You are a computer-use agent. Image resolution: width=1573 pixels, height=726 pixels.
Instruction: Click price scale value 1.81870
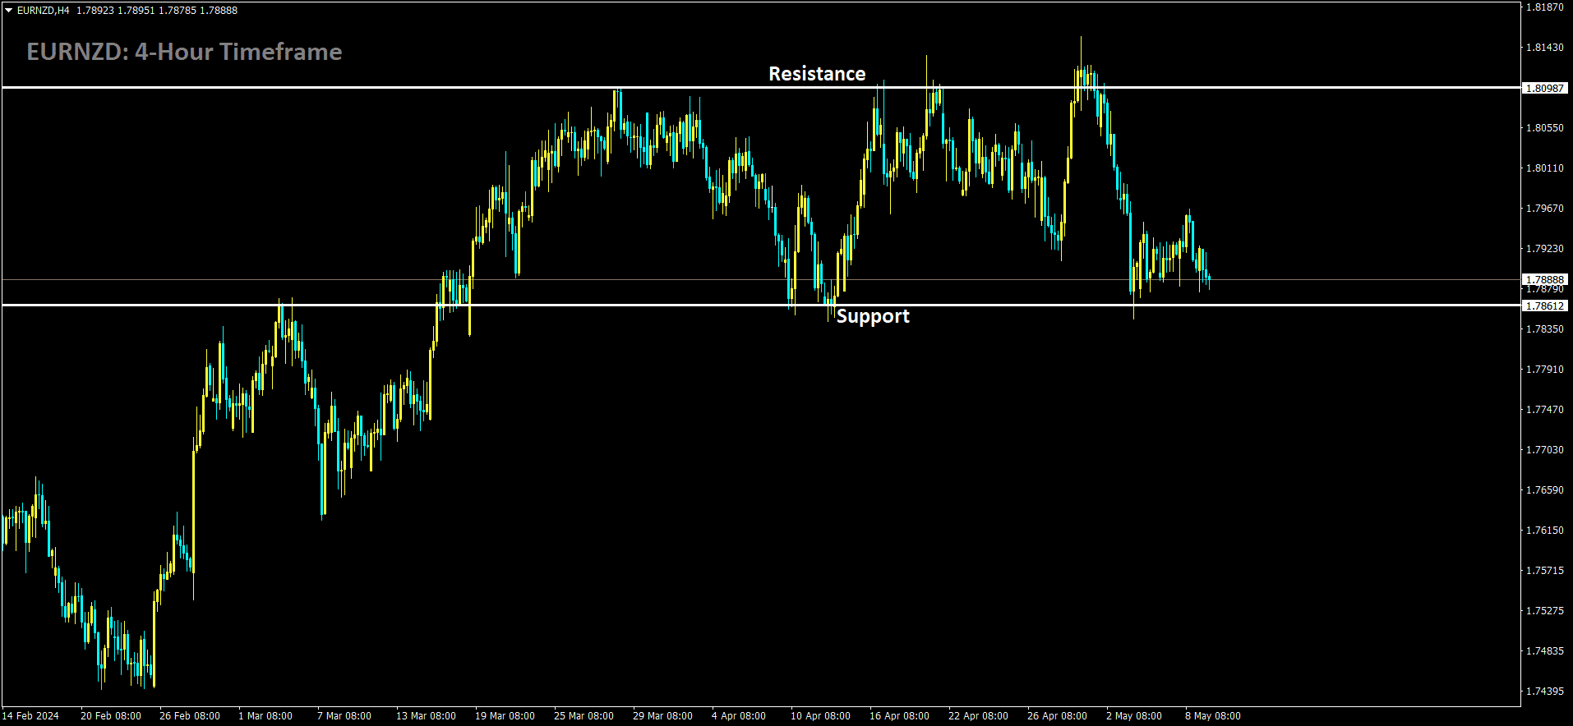[1545, 7]
